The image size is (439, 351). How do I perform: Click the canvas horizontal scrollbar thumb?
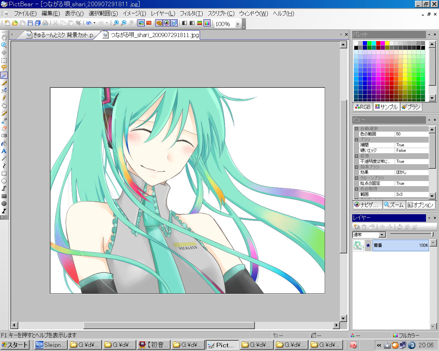pyautogui.click(x=169, y=325)
